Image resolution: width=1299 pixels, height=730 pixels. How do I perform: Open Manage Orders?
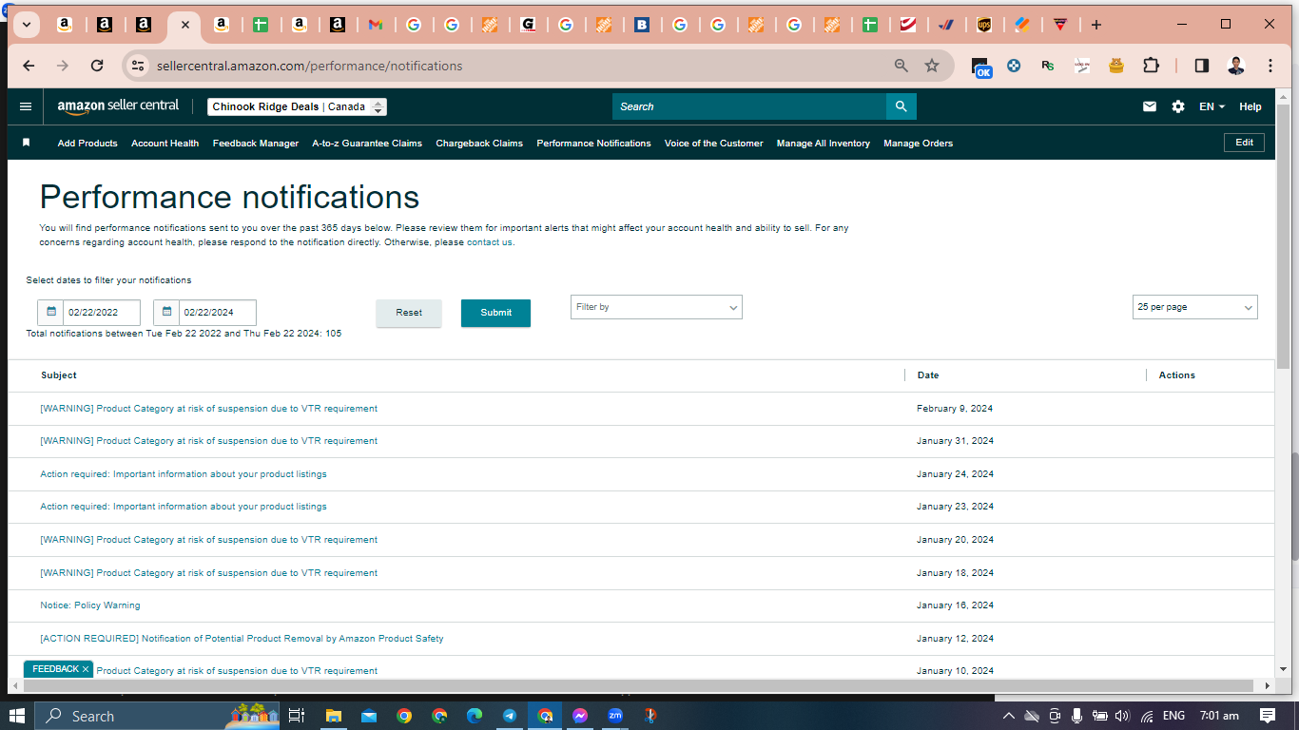tap(918, 144)
